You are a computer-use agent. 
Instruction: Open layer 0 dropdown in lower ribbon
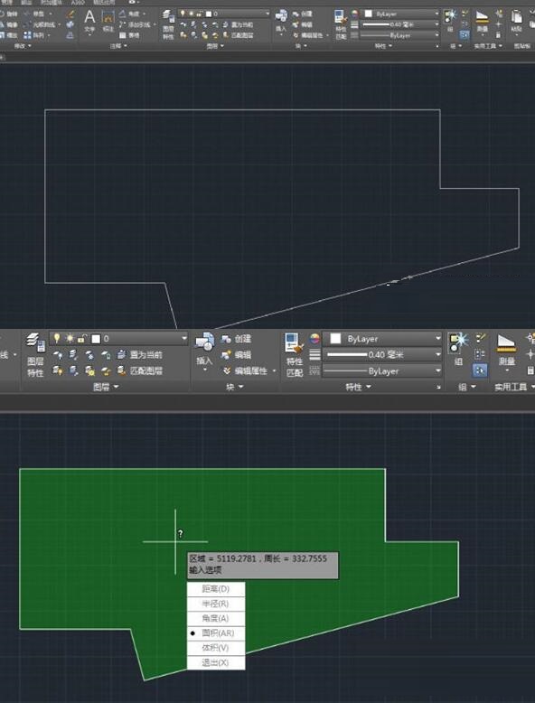pos(184,339)
